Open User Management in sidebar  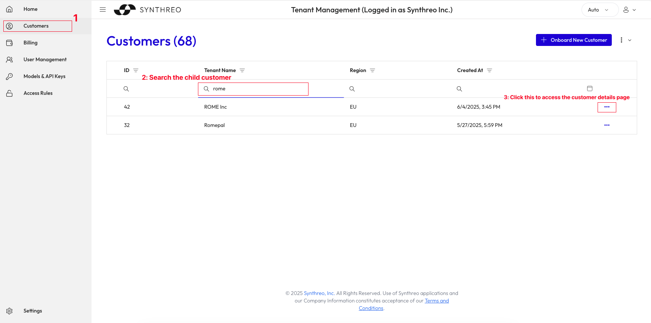45,60
